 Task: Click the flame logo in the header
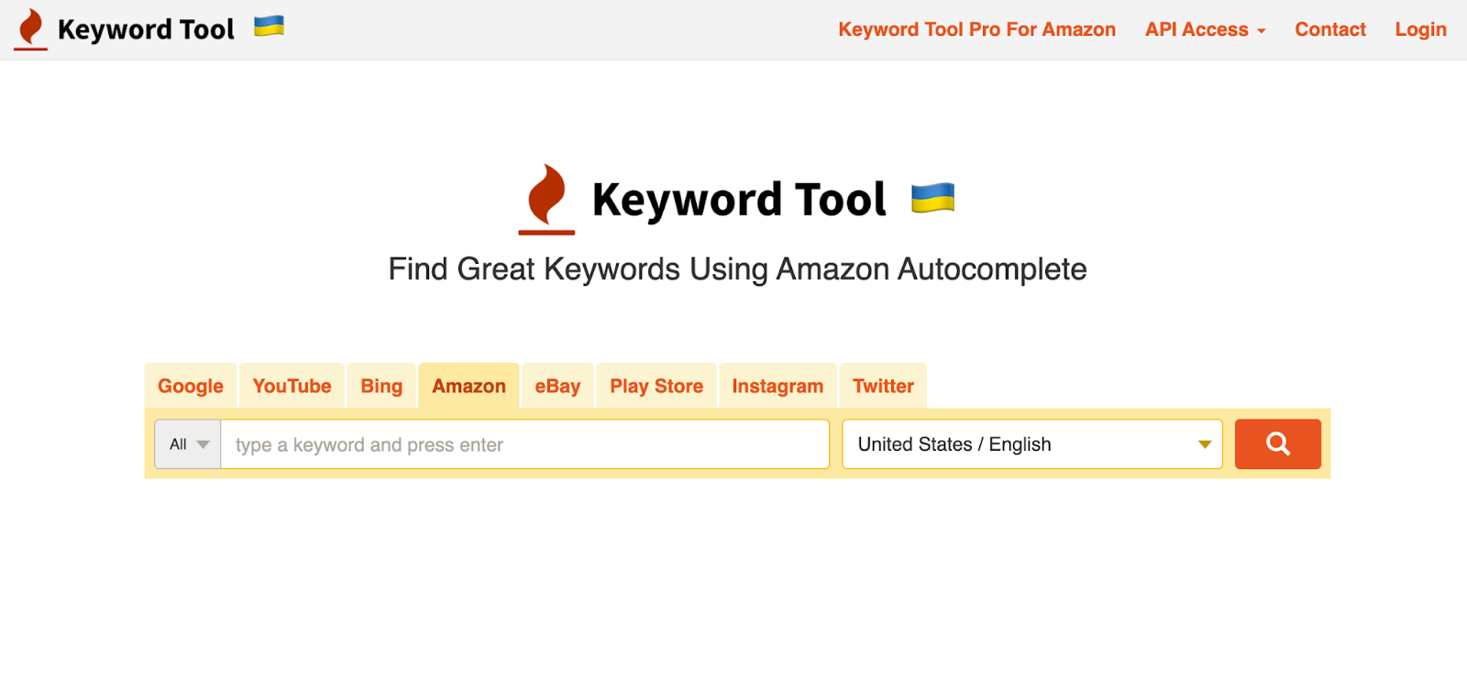(x=31, y=28)
